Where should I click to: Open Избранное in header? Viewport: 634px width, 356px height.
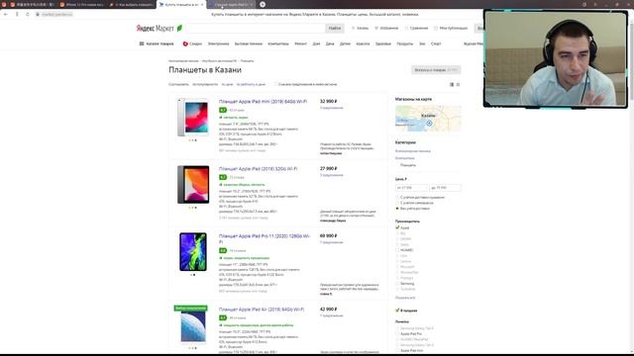[386, 29]
